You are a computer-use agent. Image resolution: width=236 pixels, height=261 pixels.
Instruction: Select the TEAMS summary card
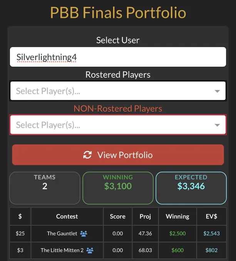coord(45,188)
